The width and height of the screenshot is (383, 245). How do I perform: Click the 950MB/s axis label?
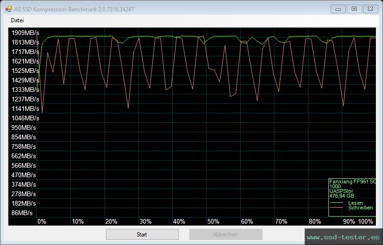[23, 127]
